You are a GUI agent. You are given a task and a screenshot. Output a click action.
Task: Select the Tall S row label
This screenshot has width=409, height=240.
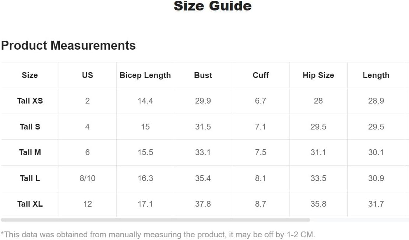30,127
